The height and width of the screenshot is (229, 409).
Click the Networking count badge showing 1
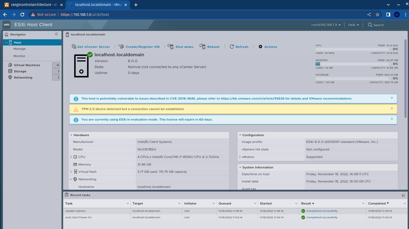[56, 77]
